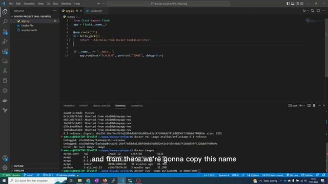The image size is (328, 184).
Task: Toggle the bottom panel layout icon
Action: point(293,4)
